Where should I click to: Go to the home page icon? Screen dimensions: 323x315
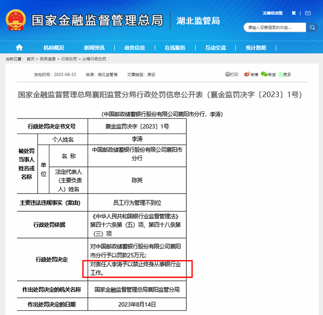click(19, 47)
